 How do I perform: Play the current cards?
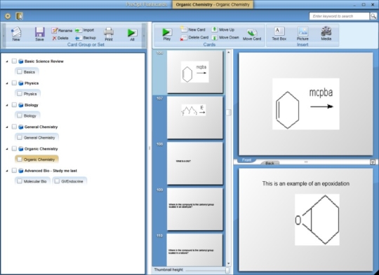[x=167, y=34]
